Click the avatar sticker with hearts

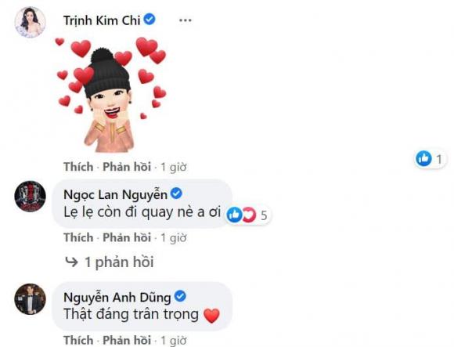pyautogui.click(x=111, y=95)
